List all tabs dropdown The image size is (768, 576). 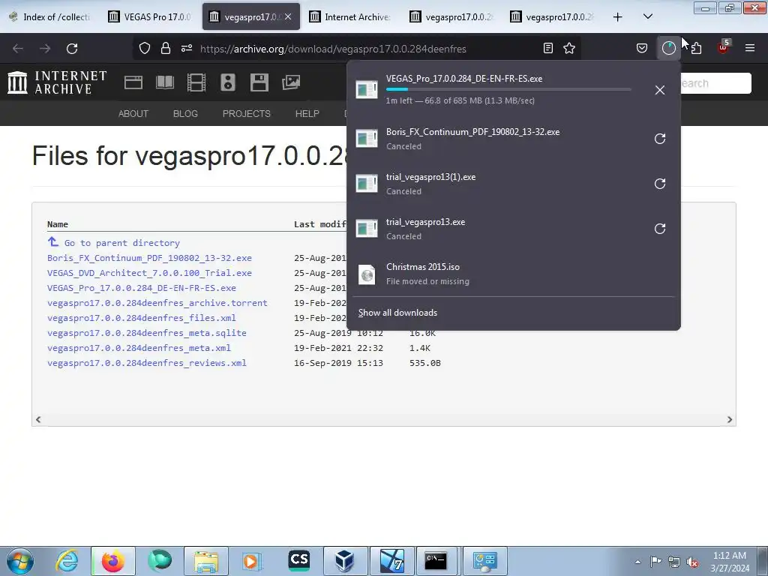647,16
